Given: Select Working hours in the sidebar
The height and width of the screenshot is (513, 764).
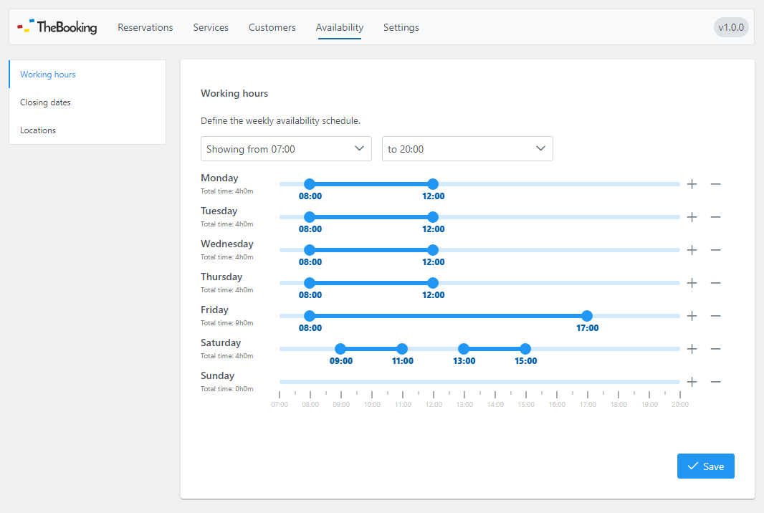Looking at the screenshot, I should pos(87,74).
